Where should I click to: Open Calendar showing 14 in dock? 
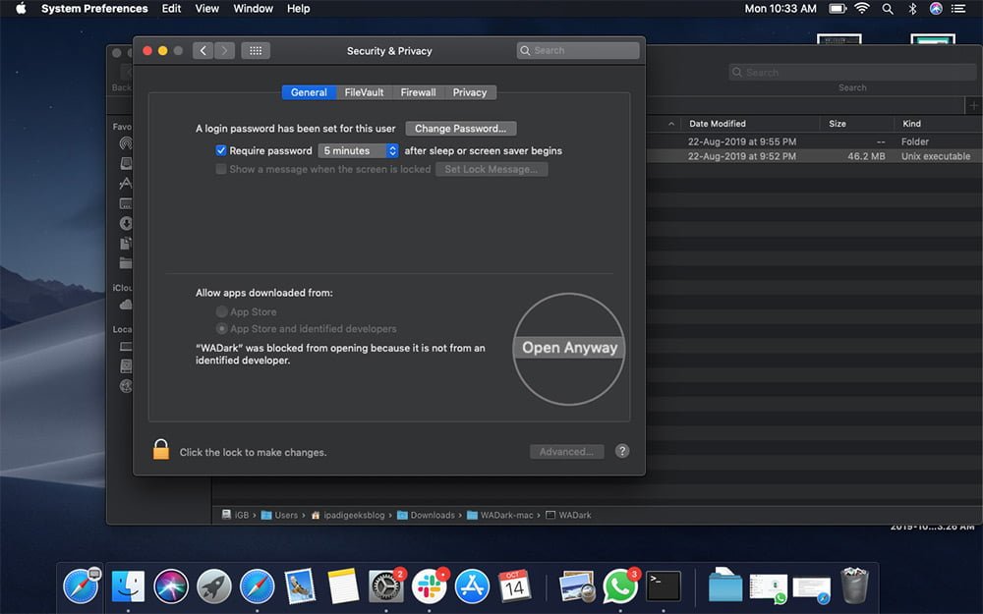(x=515, y=587)
